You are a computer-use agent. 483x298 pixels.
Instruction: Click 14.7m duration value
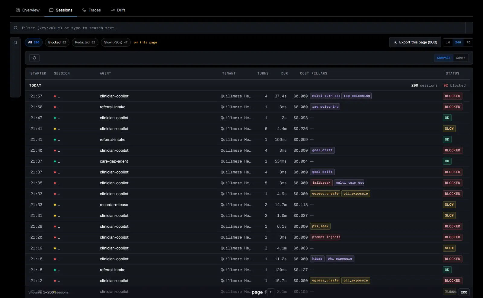pyautogui.click(x=280, y=205)
